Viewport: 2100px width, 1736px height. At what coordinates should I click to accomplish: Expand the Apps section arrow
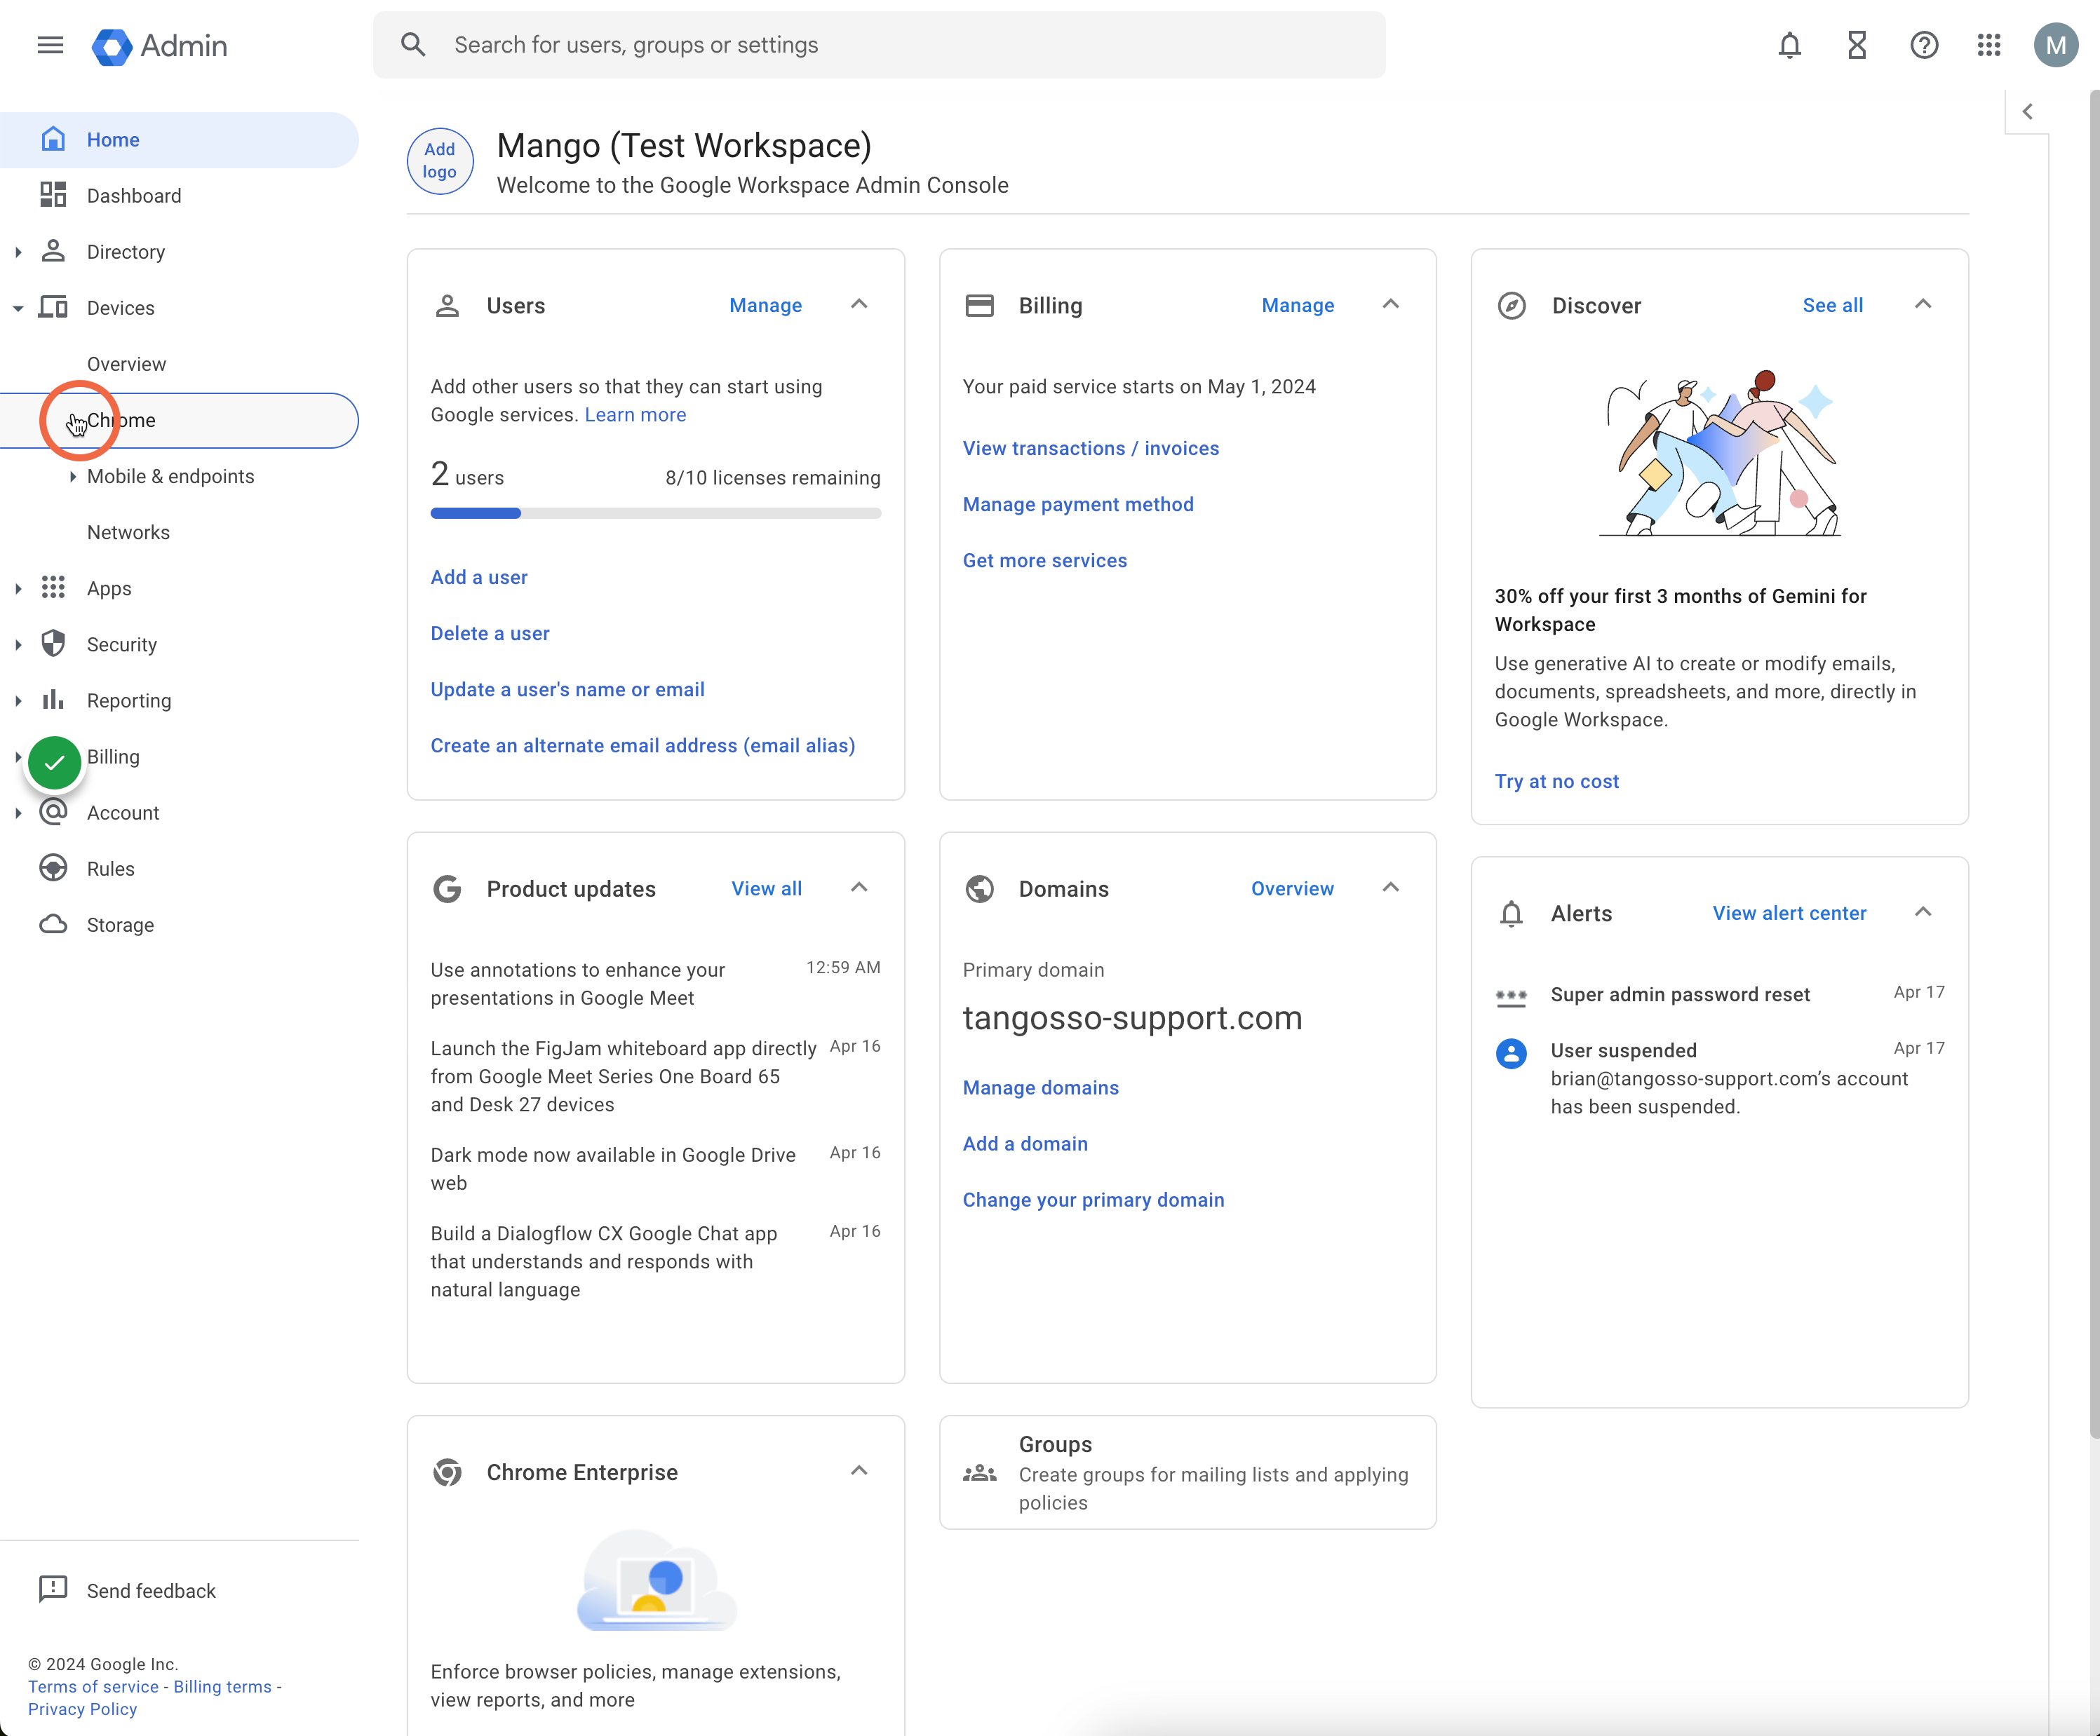coord(18,589)
